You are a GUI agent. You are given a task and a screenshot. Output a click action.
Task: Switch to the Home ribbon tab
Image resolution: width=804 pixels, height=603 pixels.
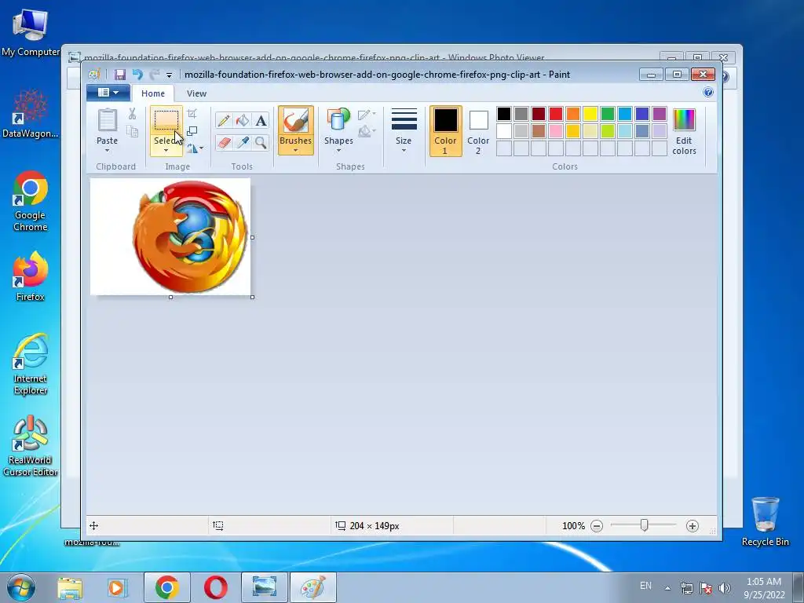(153, 93)
